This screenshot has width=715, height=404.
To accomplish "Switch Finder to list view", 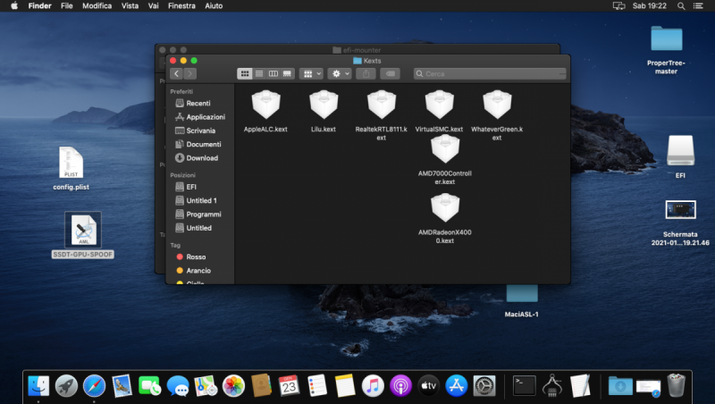I will tap(259, 73).
